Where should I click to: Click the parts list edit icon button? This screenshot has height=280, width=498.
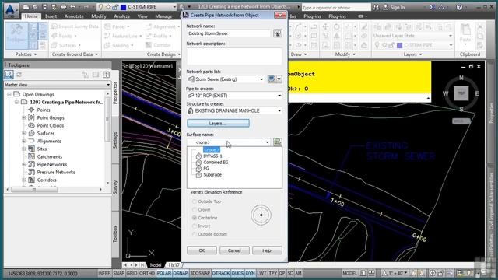coord(272,79)
